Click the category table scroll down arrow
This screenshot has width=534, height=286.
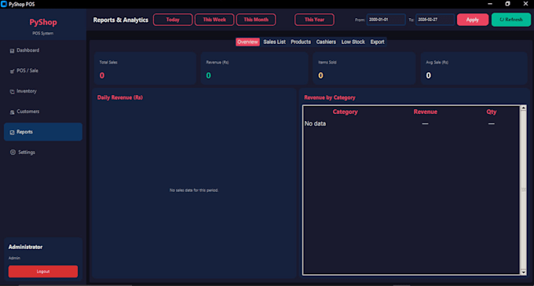524,272
